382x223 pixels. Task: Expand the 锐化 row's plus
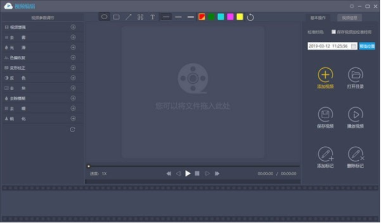pyautogui.click(x=73, y=119)
